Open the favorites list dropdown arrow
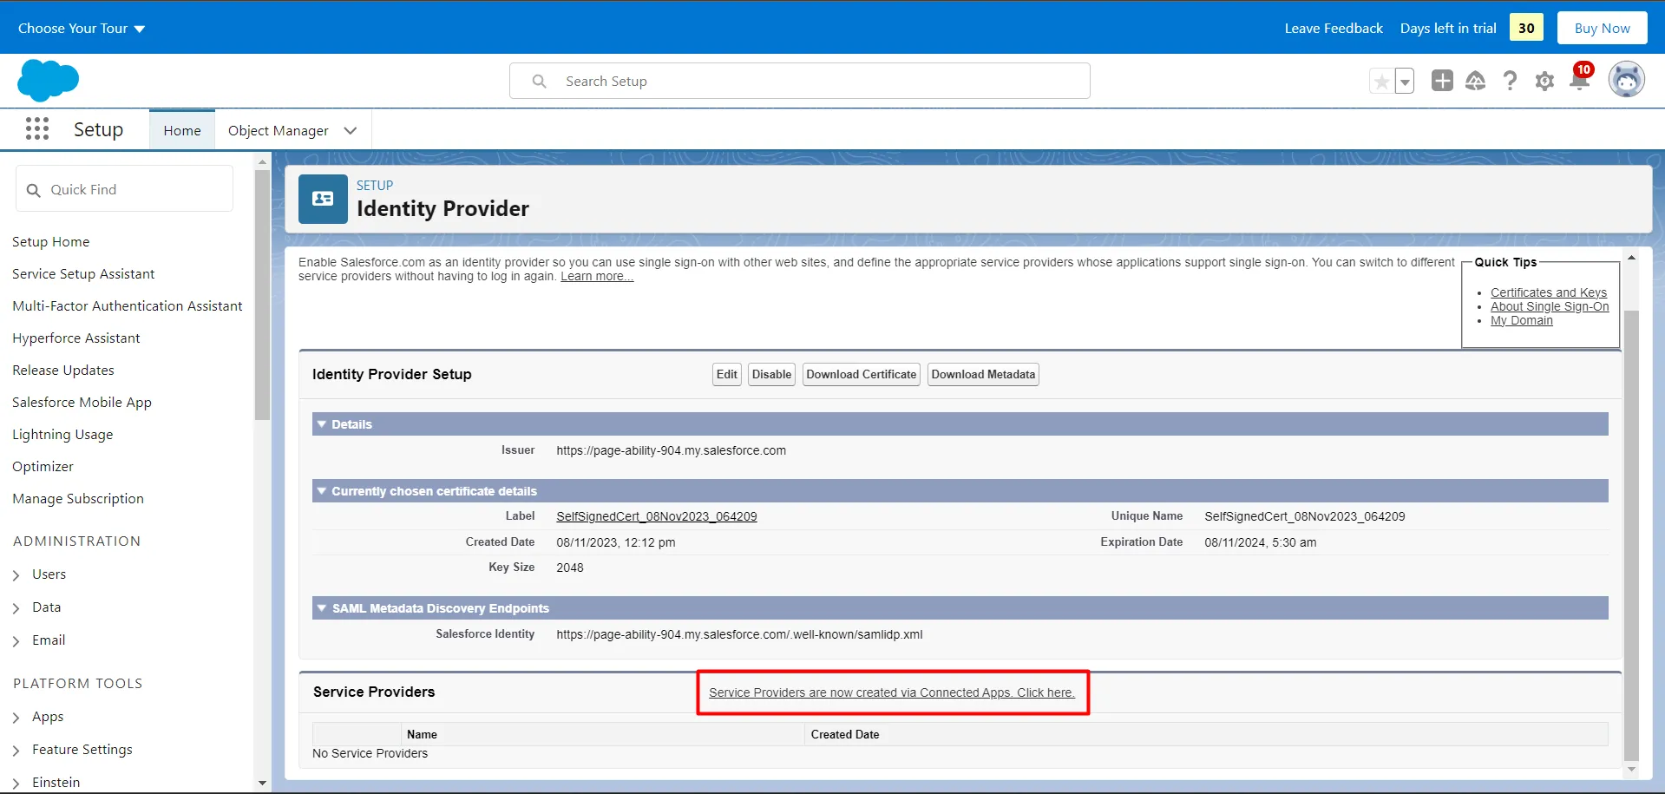This screenshot has width=1665, height=794. click(x=1404, y=82)
